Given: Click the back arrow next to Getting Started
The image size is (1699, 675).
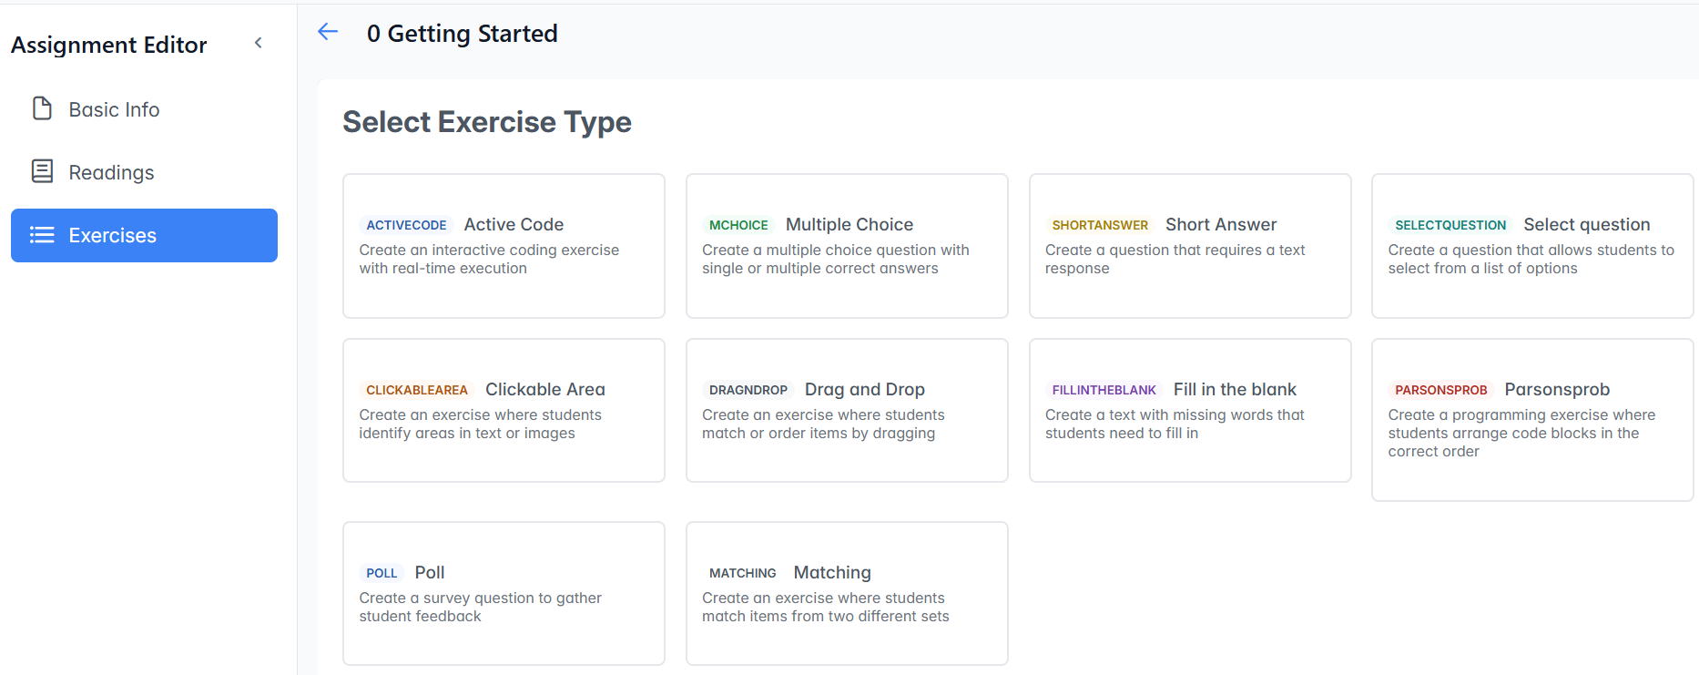Looking at the screenshot, I should (328, 32).
